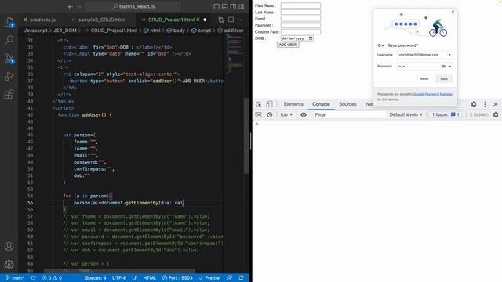Viewport: 502px width, 282px height.
Task: Focus the console Filter field
Action: point(349,114)
